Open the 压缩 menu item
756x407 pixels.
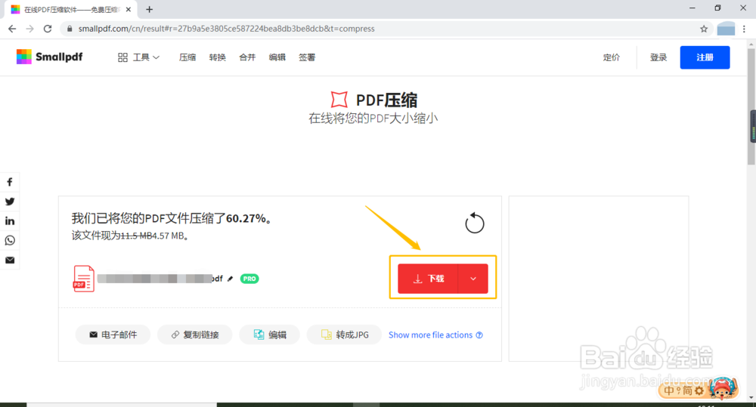[187, 57]
